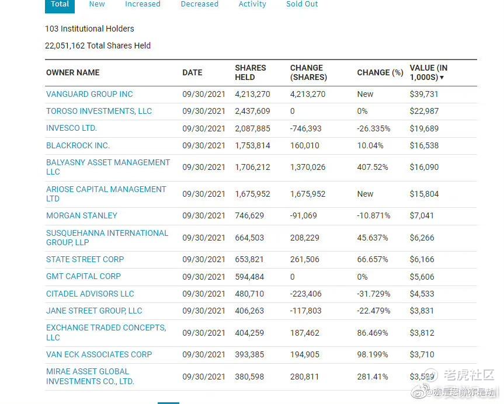This screenshot has height=404, width=504.
Task: Click Toroso's value cell $22,987
Action: (x=424, y=111)
